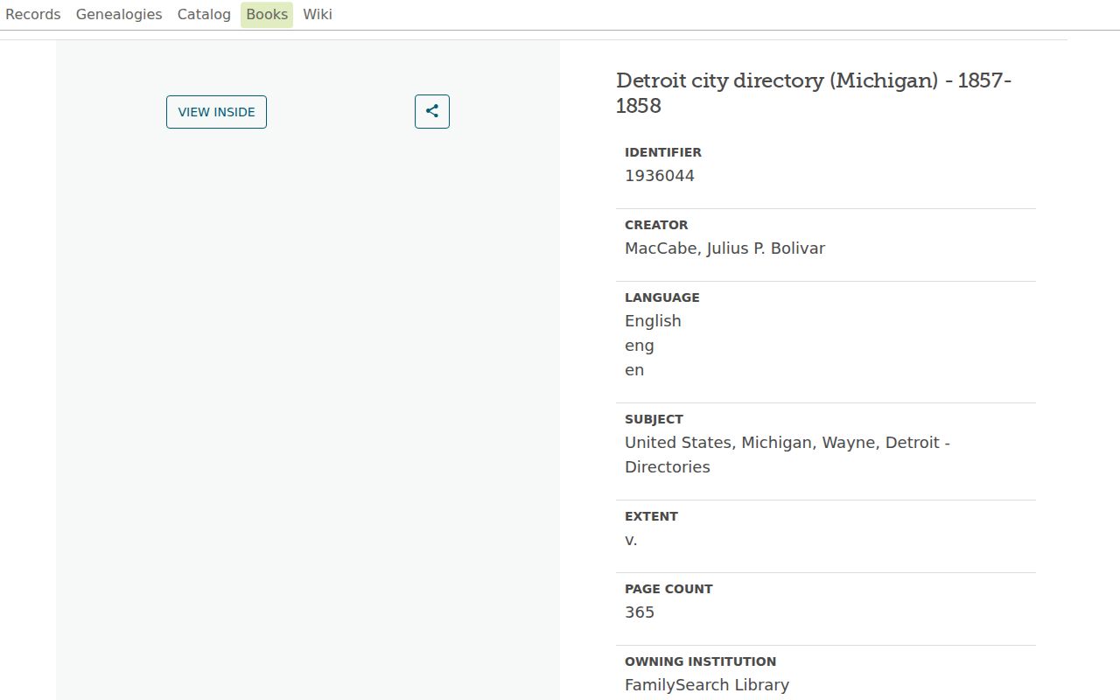Switch to the Genealogies tab

119,14
